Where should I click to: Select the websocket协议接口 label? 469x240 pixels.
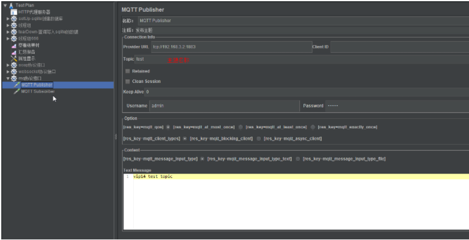coord(37,72)
